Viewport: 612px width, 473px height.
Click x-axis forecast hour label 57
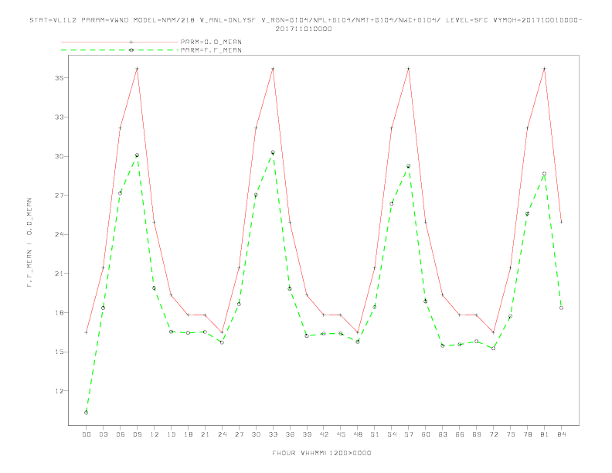[x=409, y=434]
